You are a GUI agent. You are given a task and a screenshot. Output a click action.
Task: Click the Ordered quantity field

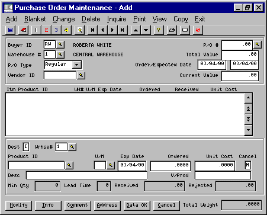pyautogui.click(x=171, y=166)
